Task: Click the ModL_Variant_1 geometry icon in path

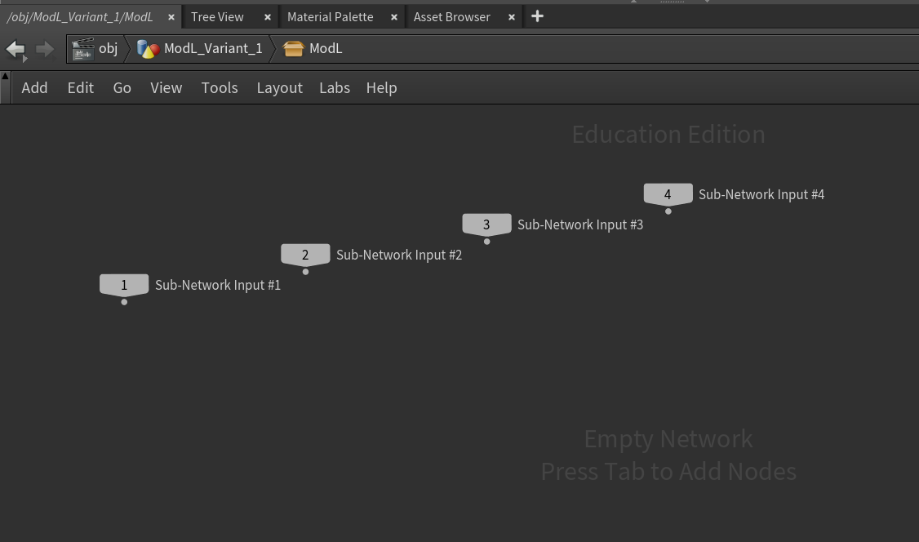Action: click(148, 49)
